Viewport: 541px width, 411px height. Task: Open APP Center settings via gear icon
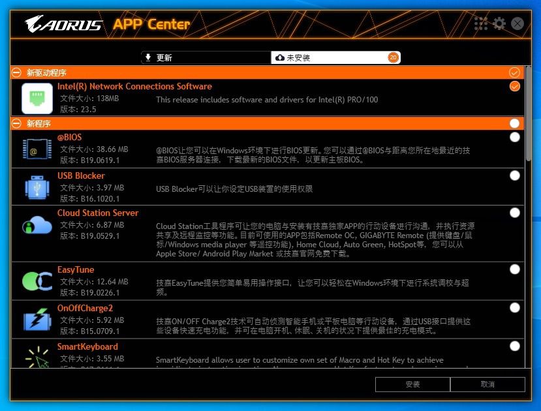[499, 23]
